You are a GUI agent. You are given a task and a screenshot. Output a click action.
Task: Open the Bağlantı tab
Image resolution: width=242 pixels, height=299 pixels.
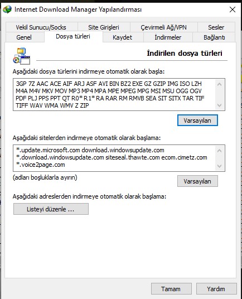pyautogui.click(x=214, y=37)
